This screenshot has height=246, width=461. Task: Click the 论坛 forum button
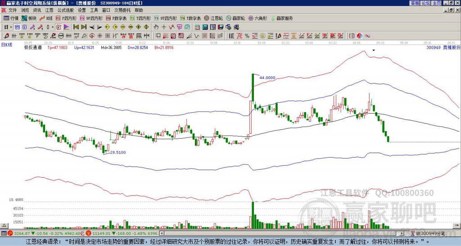425,3
